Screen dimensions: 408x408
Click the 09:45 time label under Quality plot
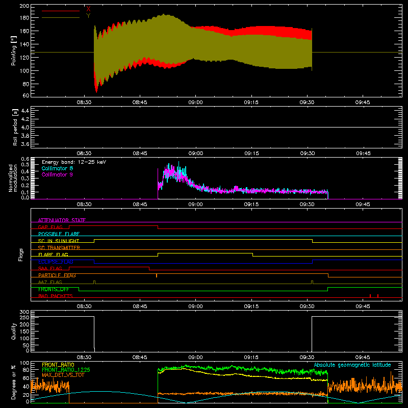click(363, 358)
